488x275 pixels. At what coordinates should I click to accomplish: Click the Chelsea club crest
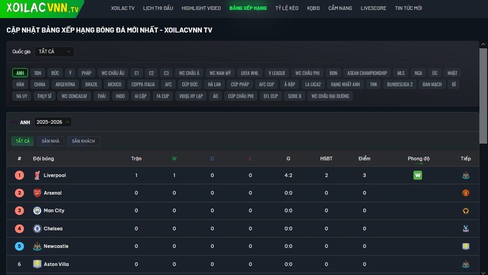point(37,229)
